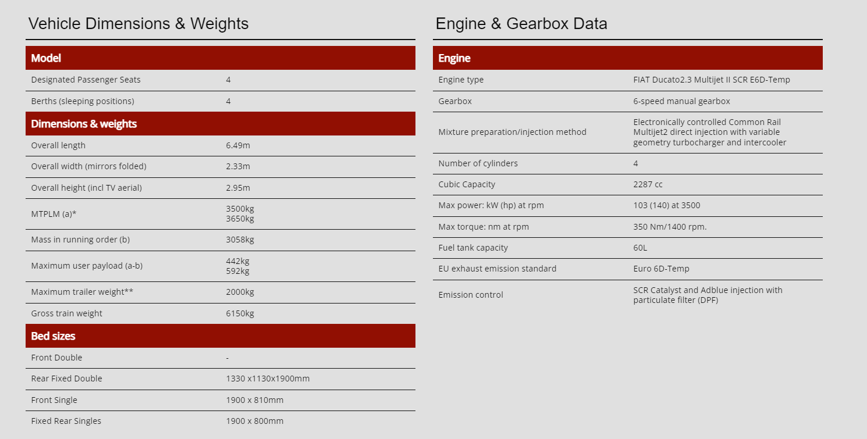Click the 'Emission control' label
This screenshot has height=439, width=867.
click(471, 295)
